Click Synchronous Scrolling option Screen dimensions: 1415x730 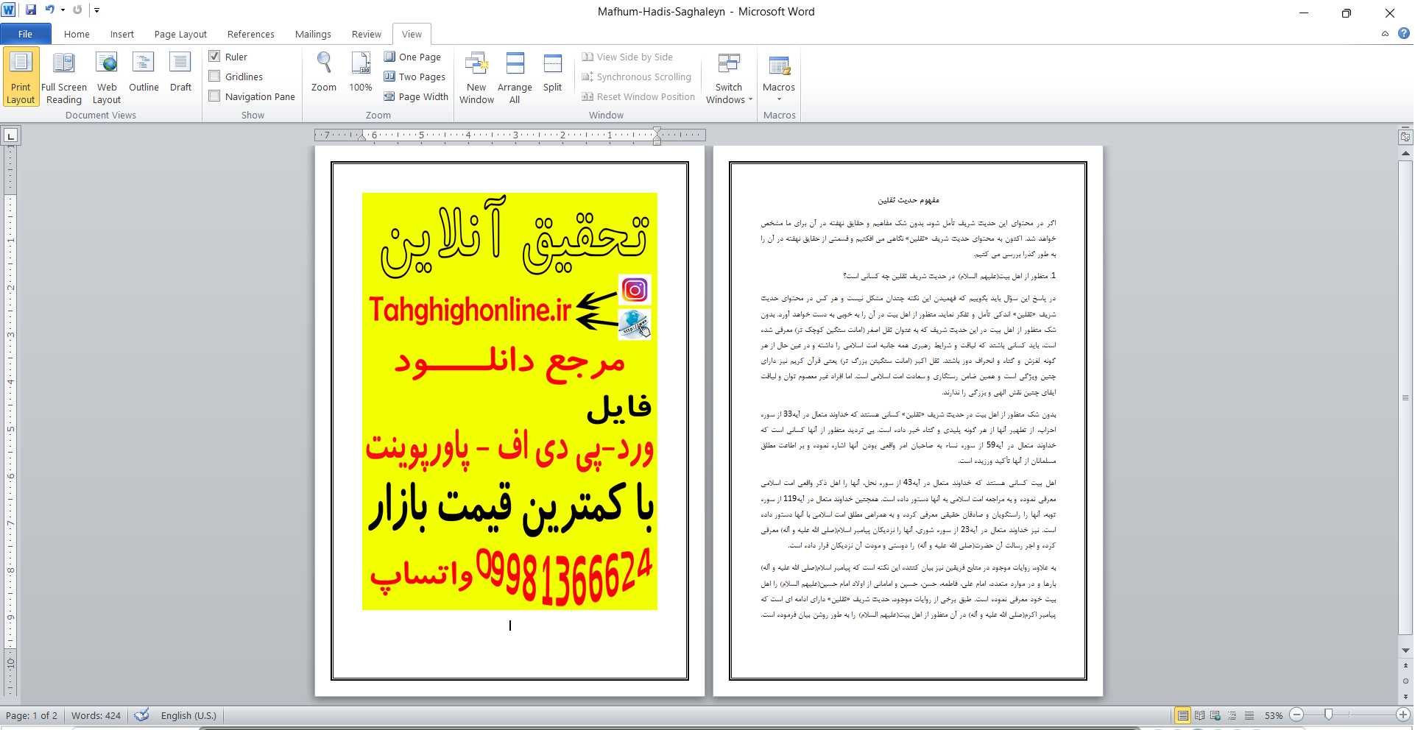pos(637,77)
